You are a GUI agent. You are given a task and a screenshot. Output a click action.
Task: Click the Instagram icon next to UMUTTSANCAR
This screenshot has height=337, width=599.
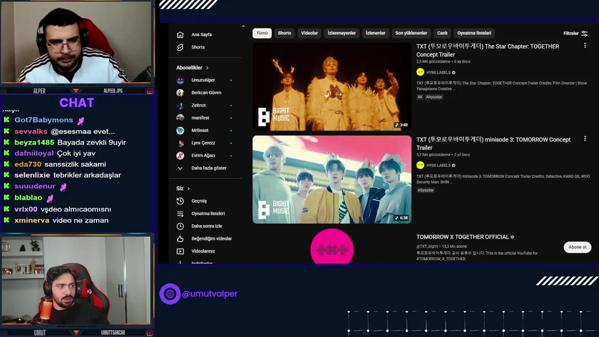[x=150, y=333]
